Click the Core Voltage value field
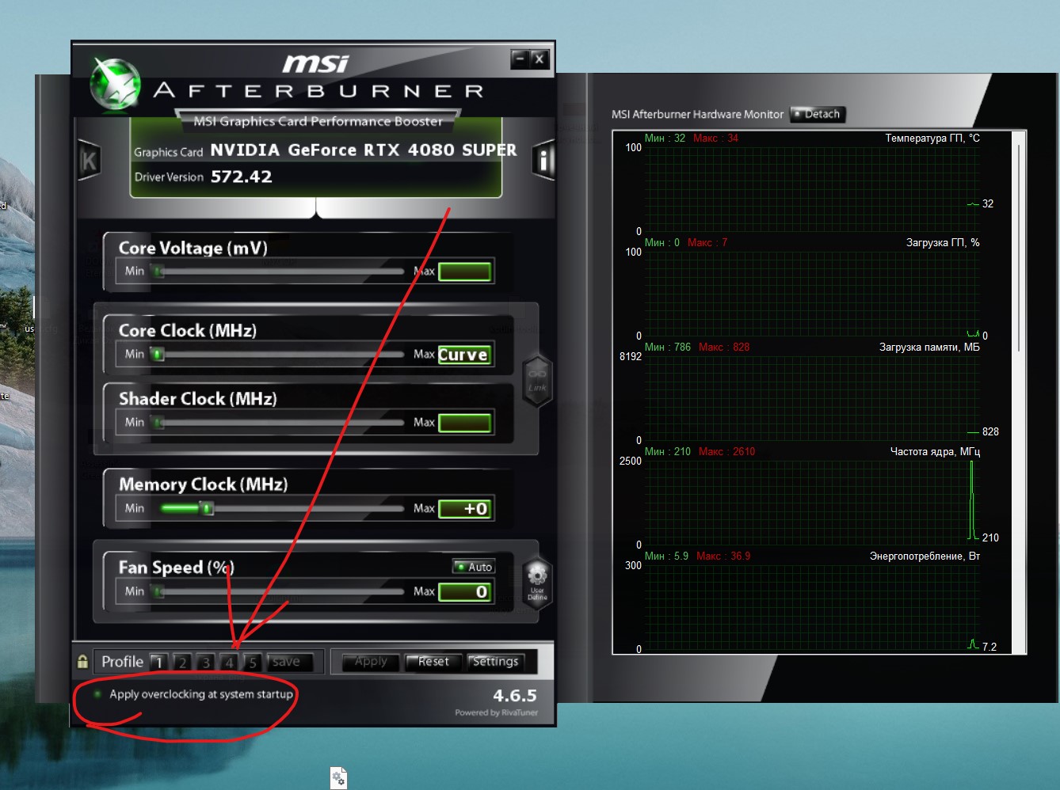Screen dimensions: 1060x790 (x=465, y=272)
